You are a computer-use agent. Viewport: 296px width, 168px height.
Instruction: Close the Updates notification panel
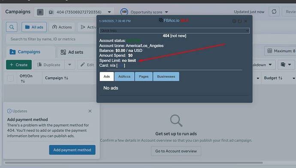pyautogui.click(x=90, y=111)
